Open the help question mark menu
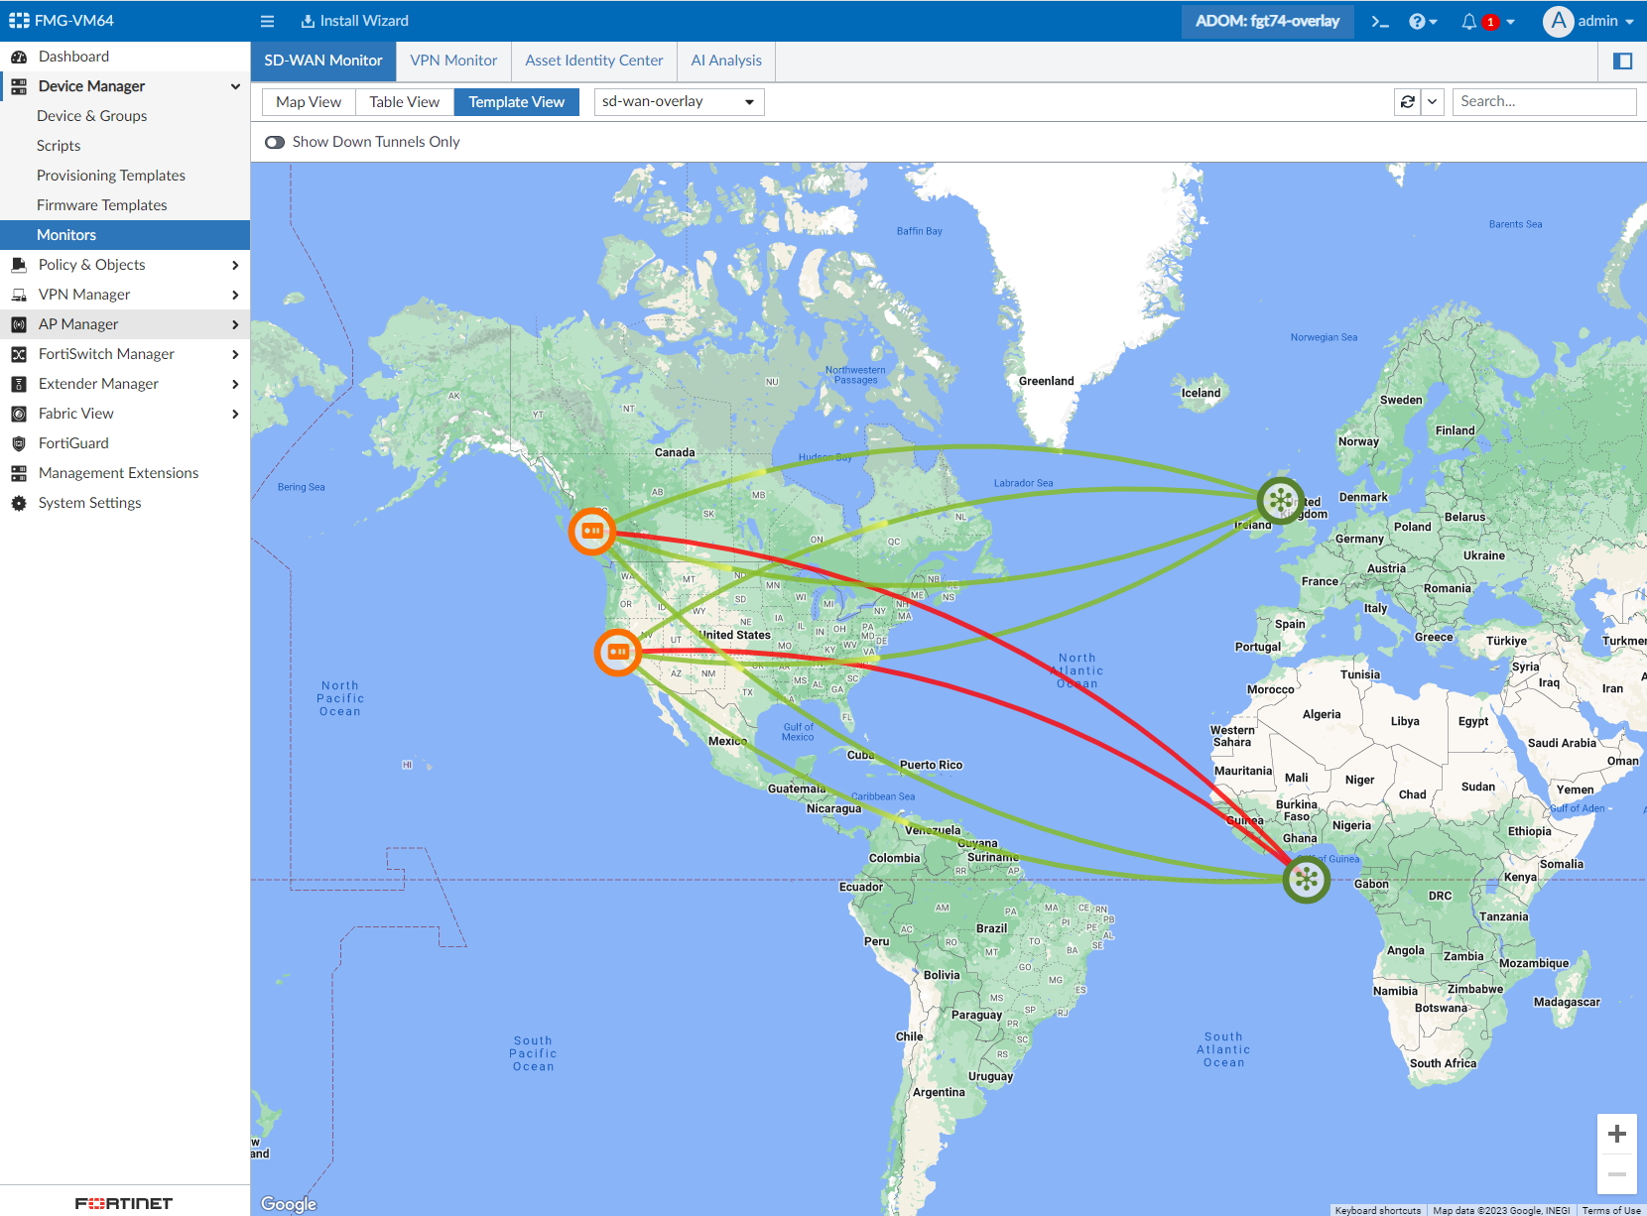The width and height of the screenshot is (1647, 1216). [1423, 21]
